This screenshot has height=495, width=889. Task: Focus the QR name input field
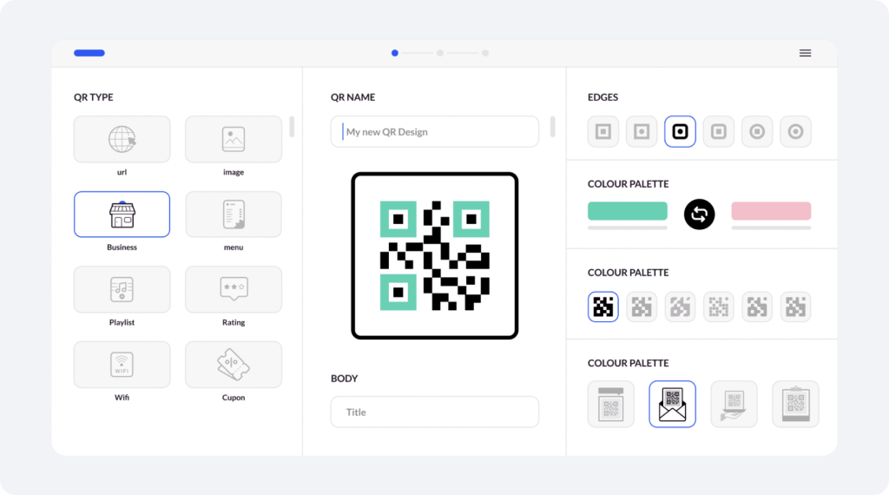click(x=435, y=131)
